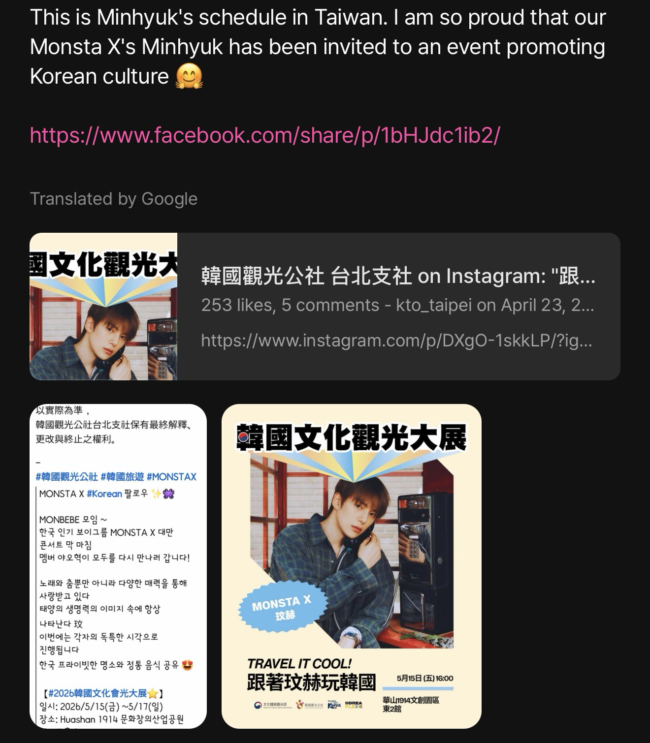Click the TRAVEL IT COOL! text on the poster
The image size is (650, 743).
pos(299,664)
